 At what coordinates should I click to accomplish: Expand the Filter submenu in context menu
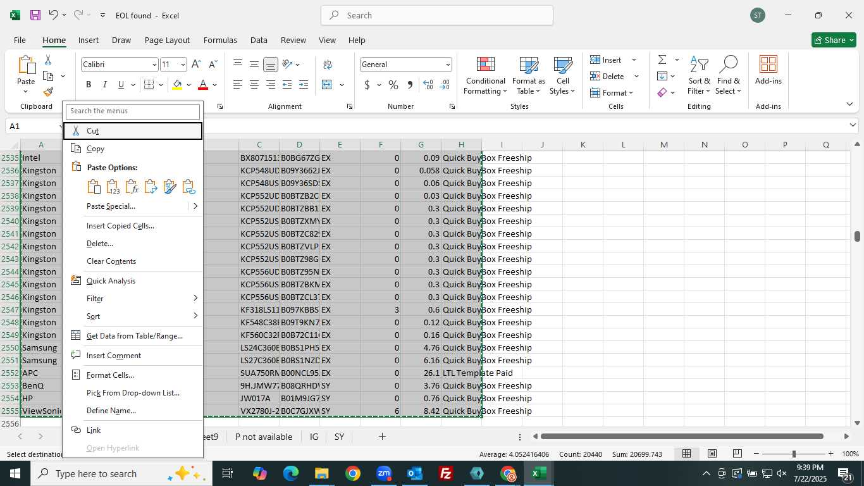click(133, 299)
